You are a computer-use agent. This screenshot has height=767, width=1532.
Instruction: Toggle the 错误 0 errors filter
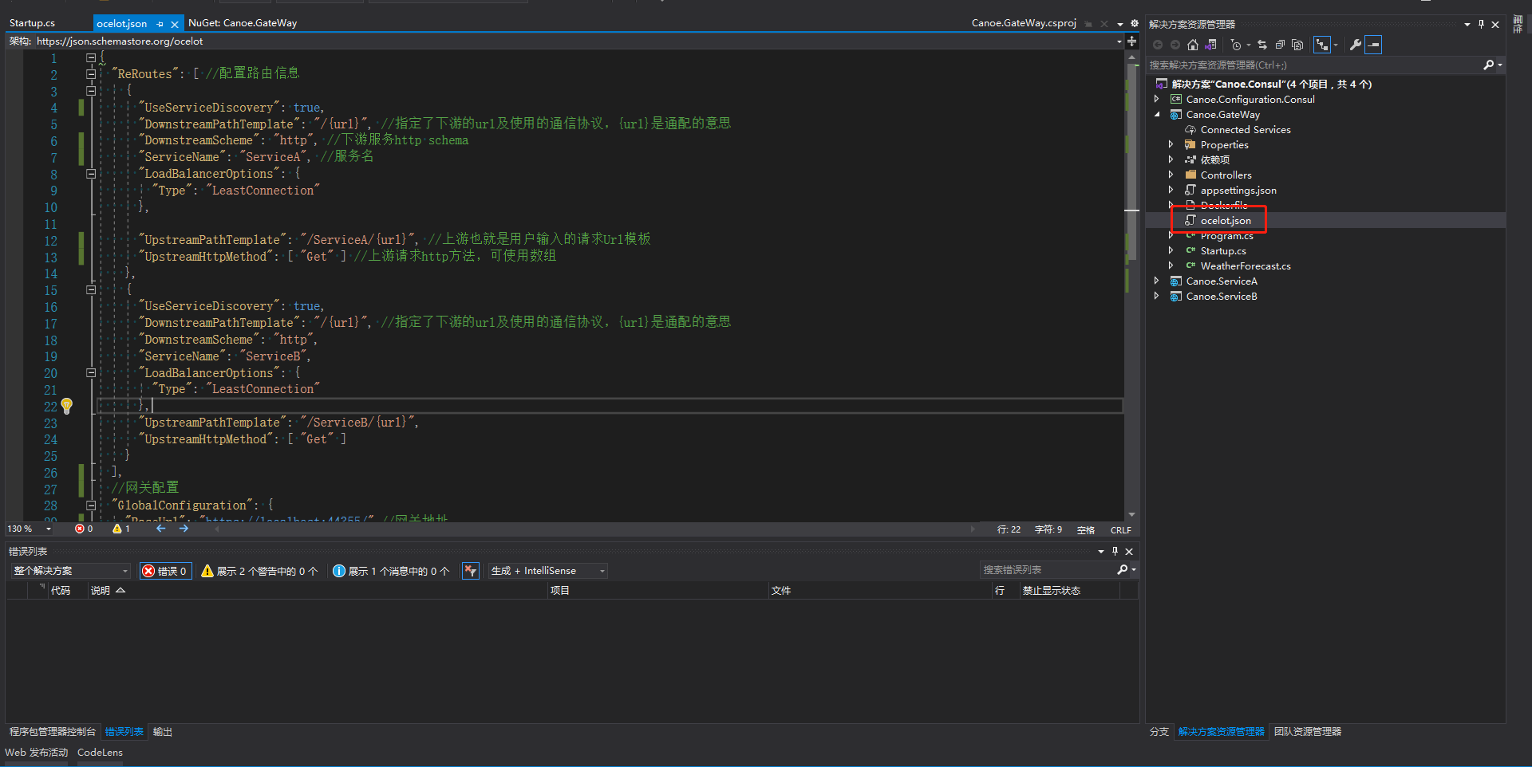[164, 570]
